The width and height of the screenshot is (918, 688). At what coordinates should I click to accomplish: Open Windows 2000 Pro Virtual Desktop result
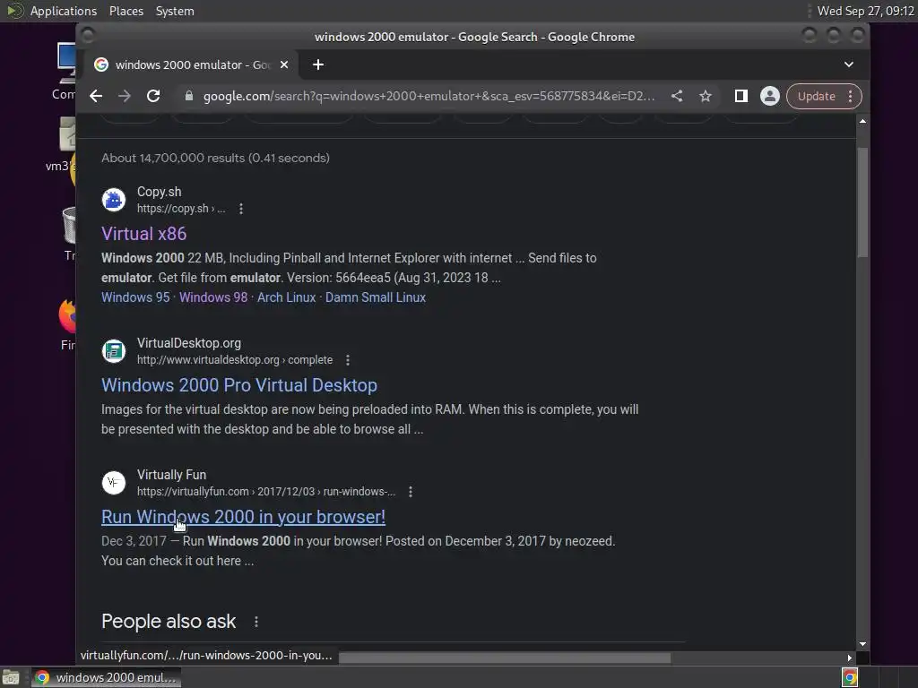click(239, 385)
